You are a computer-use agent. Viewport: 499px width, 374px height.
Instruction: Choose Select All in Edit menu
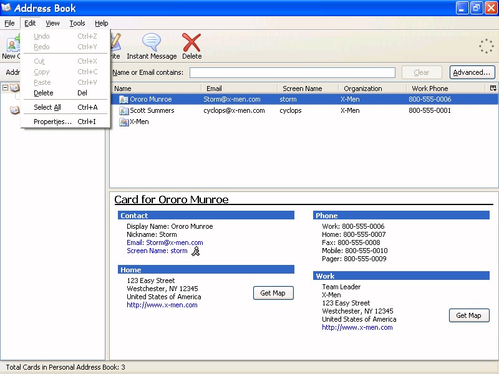(65, 107)
